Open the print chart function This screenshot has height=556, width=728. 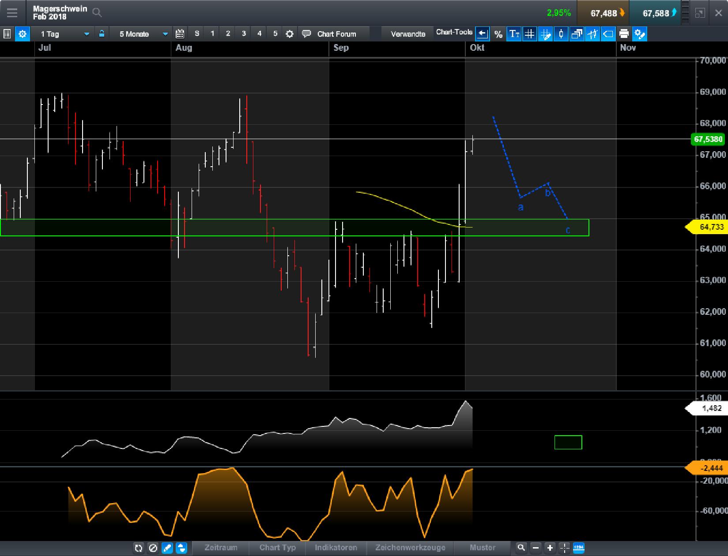[624, 34]
